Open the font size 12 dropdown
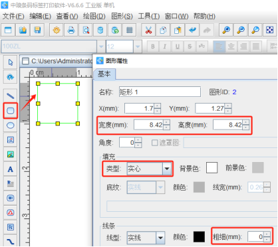This screenshot has height=247, width=278. [x=138, y=46]
